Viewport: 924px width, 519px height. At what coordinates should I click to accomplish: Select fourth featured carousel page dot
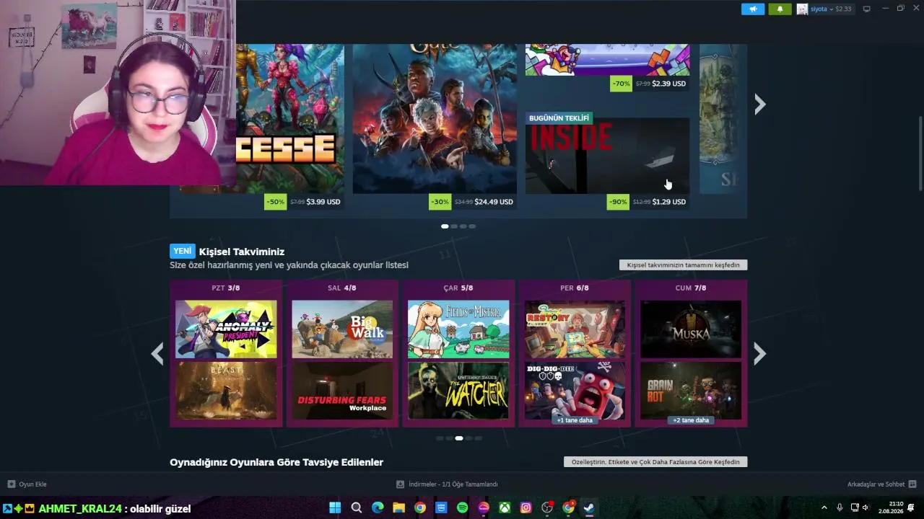(x=472, y=226)
